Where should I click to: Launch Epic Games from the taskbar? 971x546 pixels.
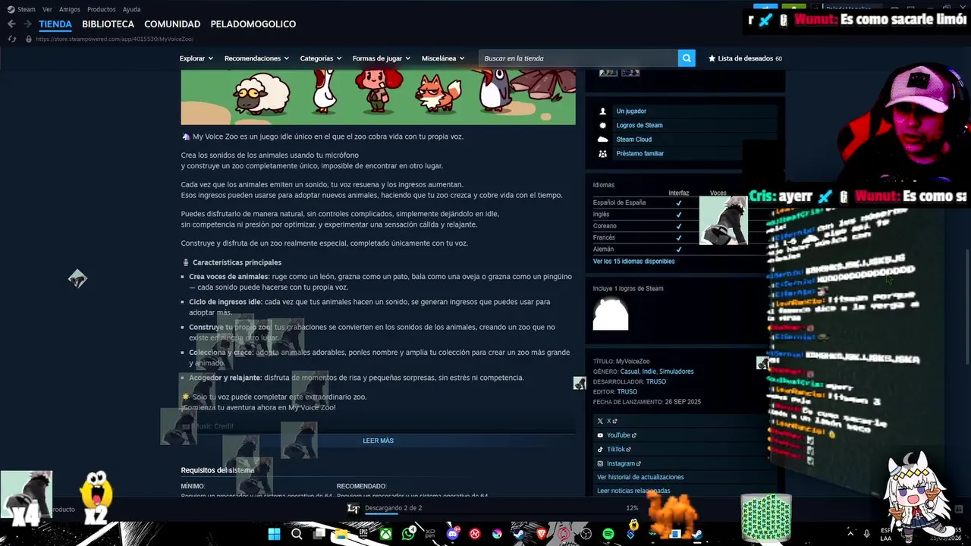point(363,534)
